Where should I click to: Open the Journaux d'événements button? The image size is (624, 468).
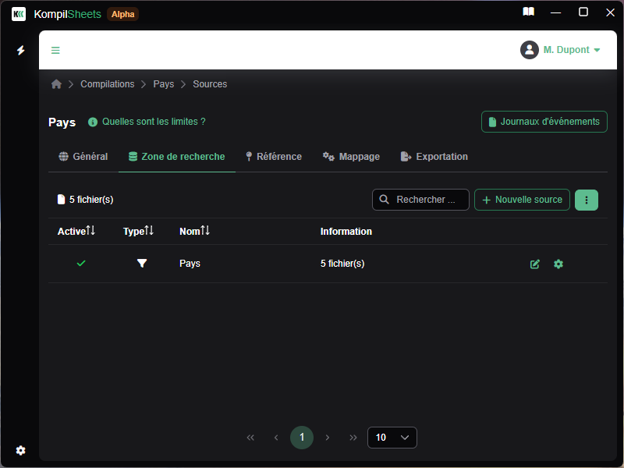[544, 122]
